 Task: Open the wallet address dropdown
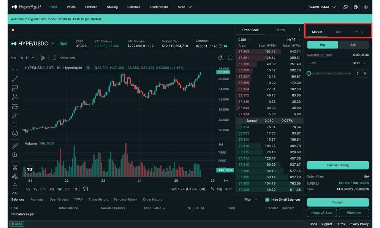[x=322, y=7]
